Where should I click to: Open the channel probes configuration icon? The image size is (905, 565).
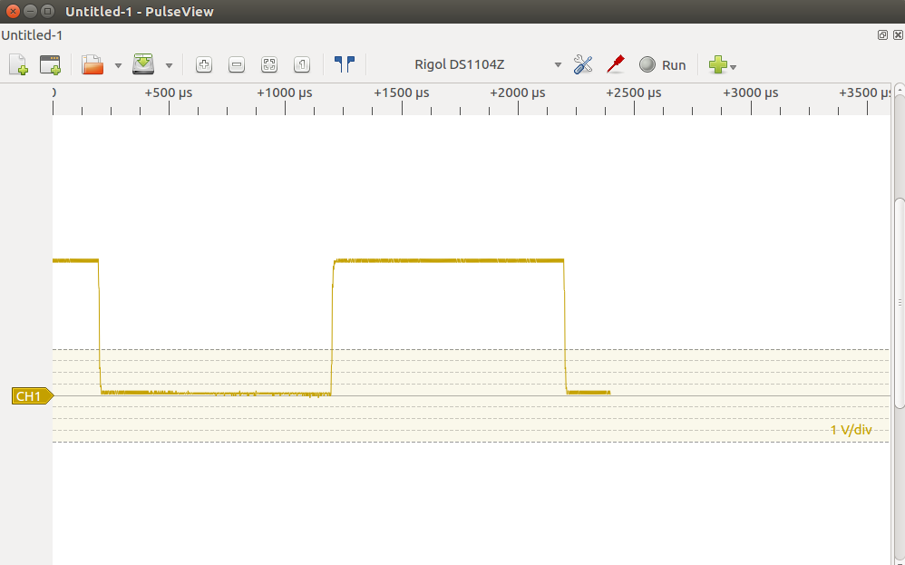point(616,64)
